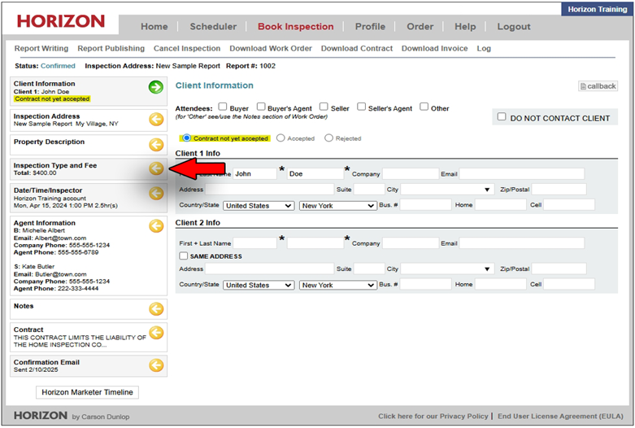This screenshot has width=635, height=428.
Task: Click green arrow beside Client Information
Action: coord(156,87)
